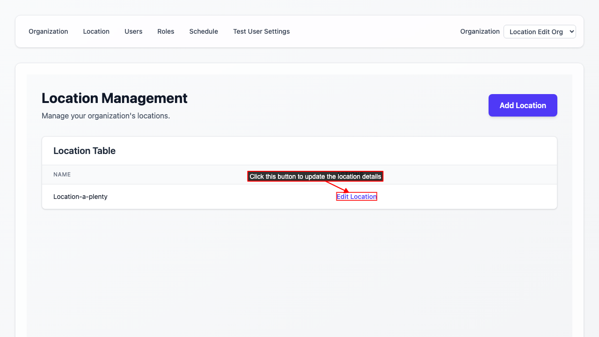View the Schedule tab
This screenshot has height=337, width=599.
pyautogui.click(x=204, y=31)
